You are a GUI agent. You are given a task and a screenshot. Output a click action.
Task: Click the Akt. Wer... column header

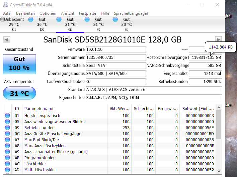point(120,109)
